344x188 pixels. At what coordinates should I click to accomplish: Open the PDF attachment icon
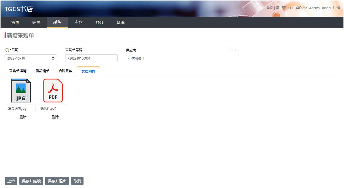coord(53,90)
